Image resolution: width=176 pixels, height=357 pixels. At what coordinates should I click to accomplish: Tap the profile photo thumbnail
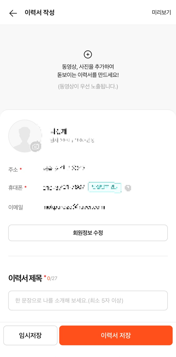25,136
